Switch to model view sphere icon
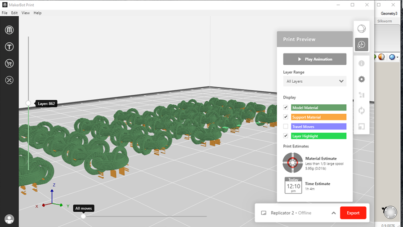This screenshot has width=403, height=227. click(x=361, y=29)
